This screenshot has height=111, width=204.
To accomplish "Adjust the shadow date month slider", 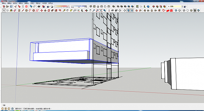I will (x=62, y=6).
